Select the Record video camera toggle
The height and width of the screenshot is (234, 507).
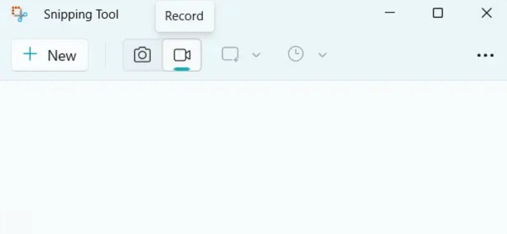182,55
